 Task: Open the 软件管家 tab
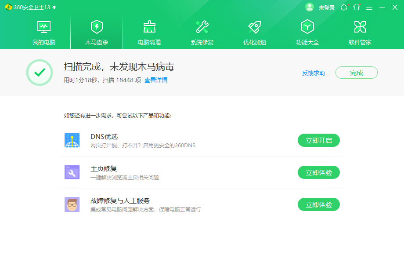[360, 33]
